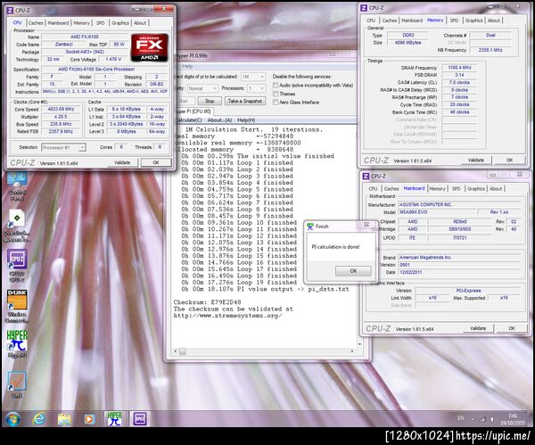Open Calculate(C) menu in Hyper PI
535x445 pixels.
[189, 120]
